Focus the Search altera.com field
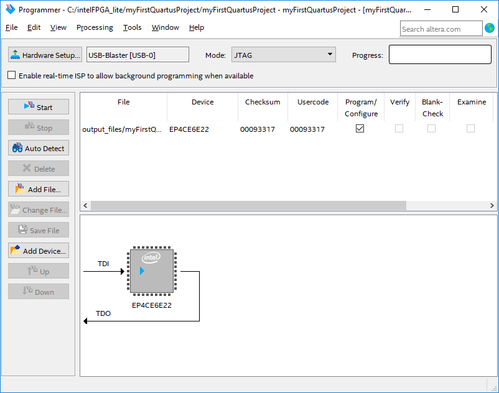The height and width of the screenshot is (393, 499). click(441, 29)
